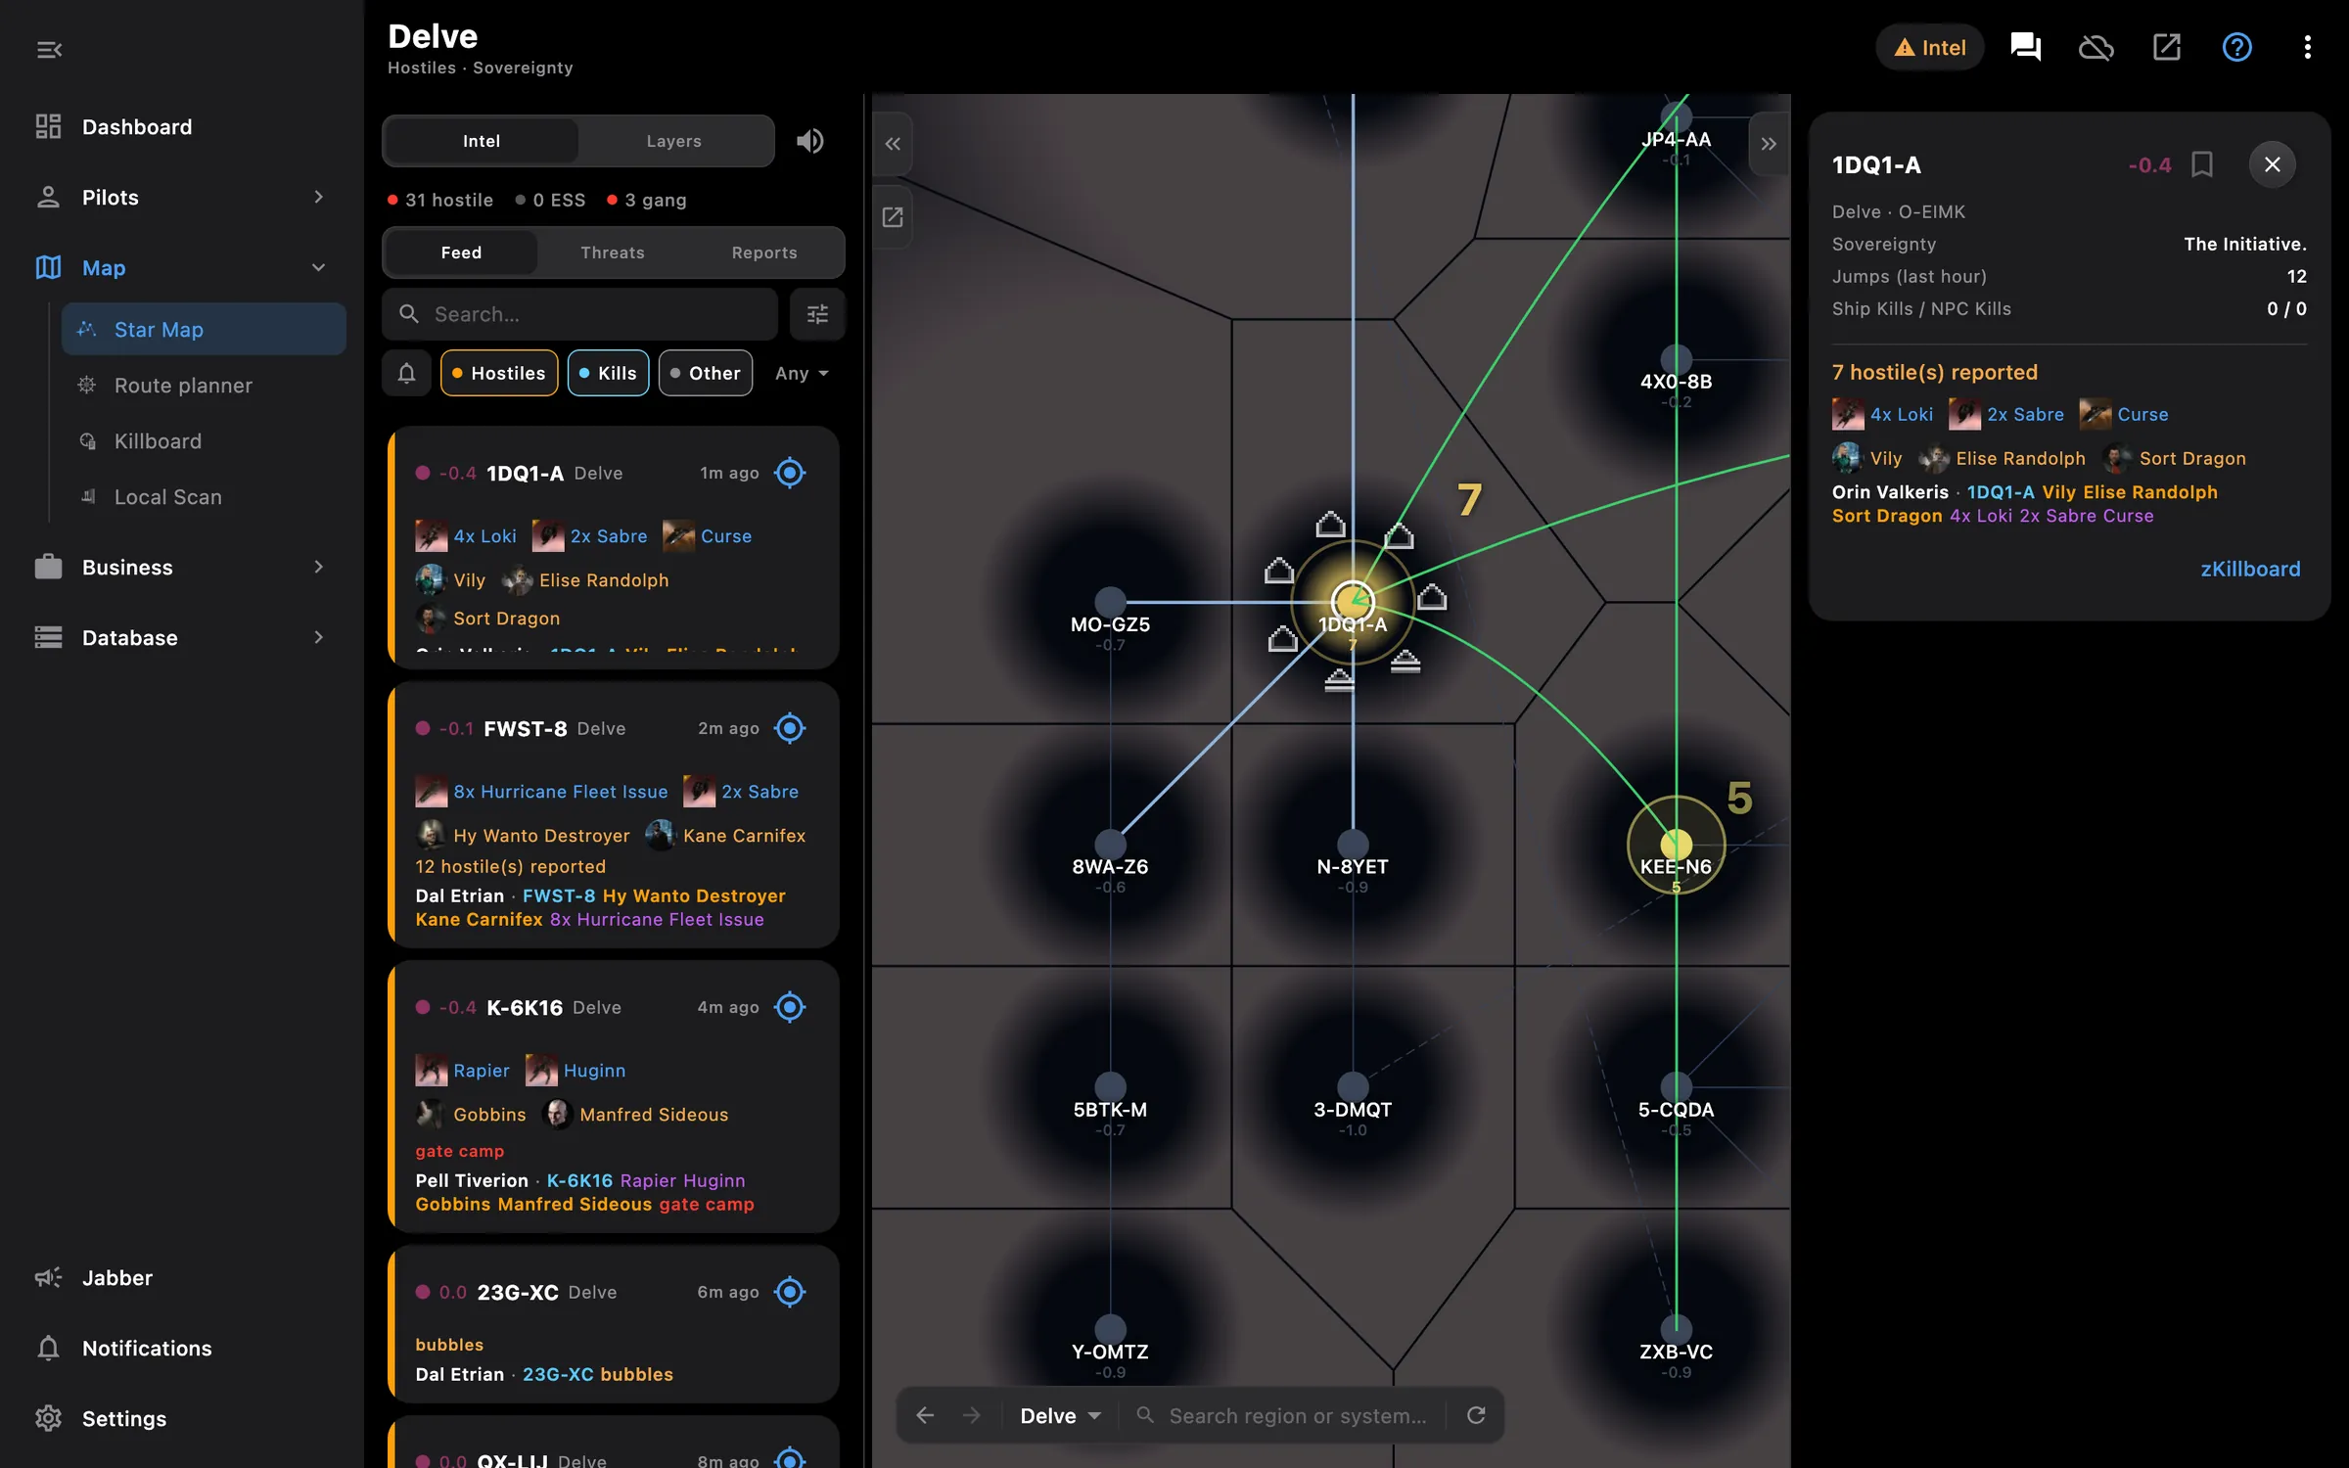Expand the Database menu chevron
Screen dimensions: 2349x1468
(x=318, y=638)
